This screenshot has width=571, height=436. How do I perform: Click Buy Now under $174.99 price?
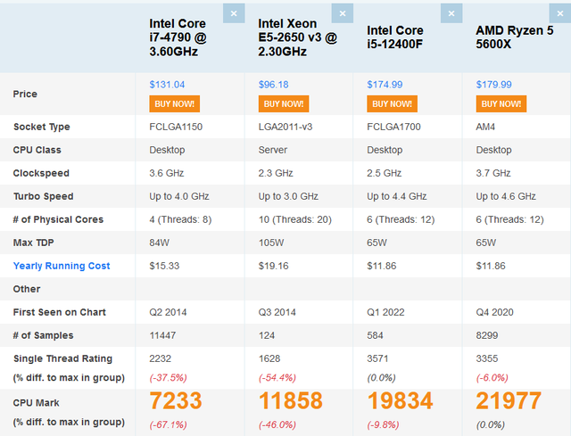[393, 103]
